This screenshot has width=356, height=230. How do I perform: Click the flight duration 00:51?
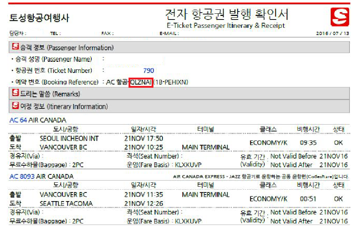point(308,199)
